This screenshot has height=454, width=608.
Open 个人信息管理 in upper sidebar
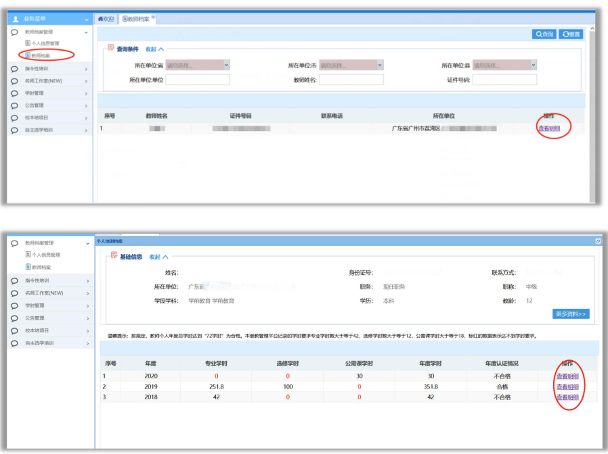pos(42,43)
